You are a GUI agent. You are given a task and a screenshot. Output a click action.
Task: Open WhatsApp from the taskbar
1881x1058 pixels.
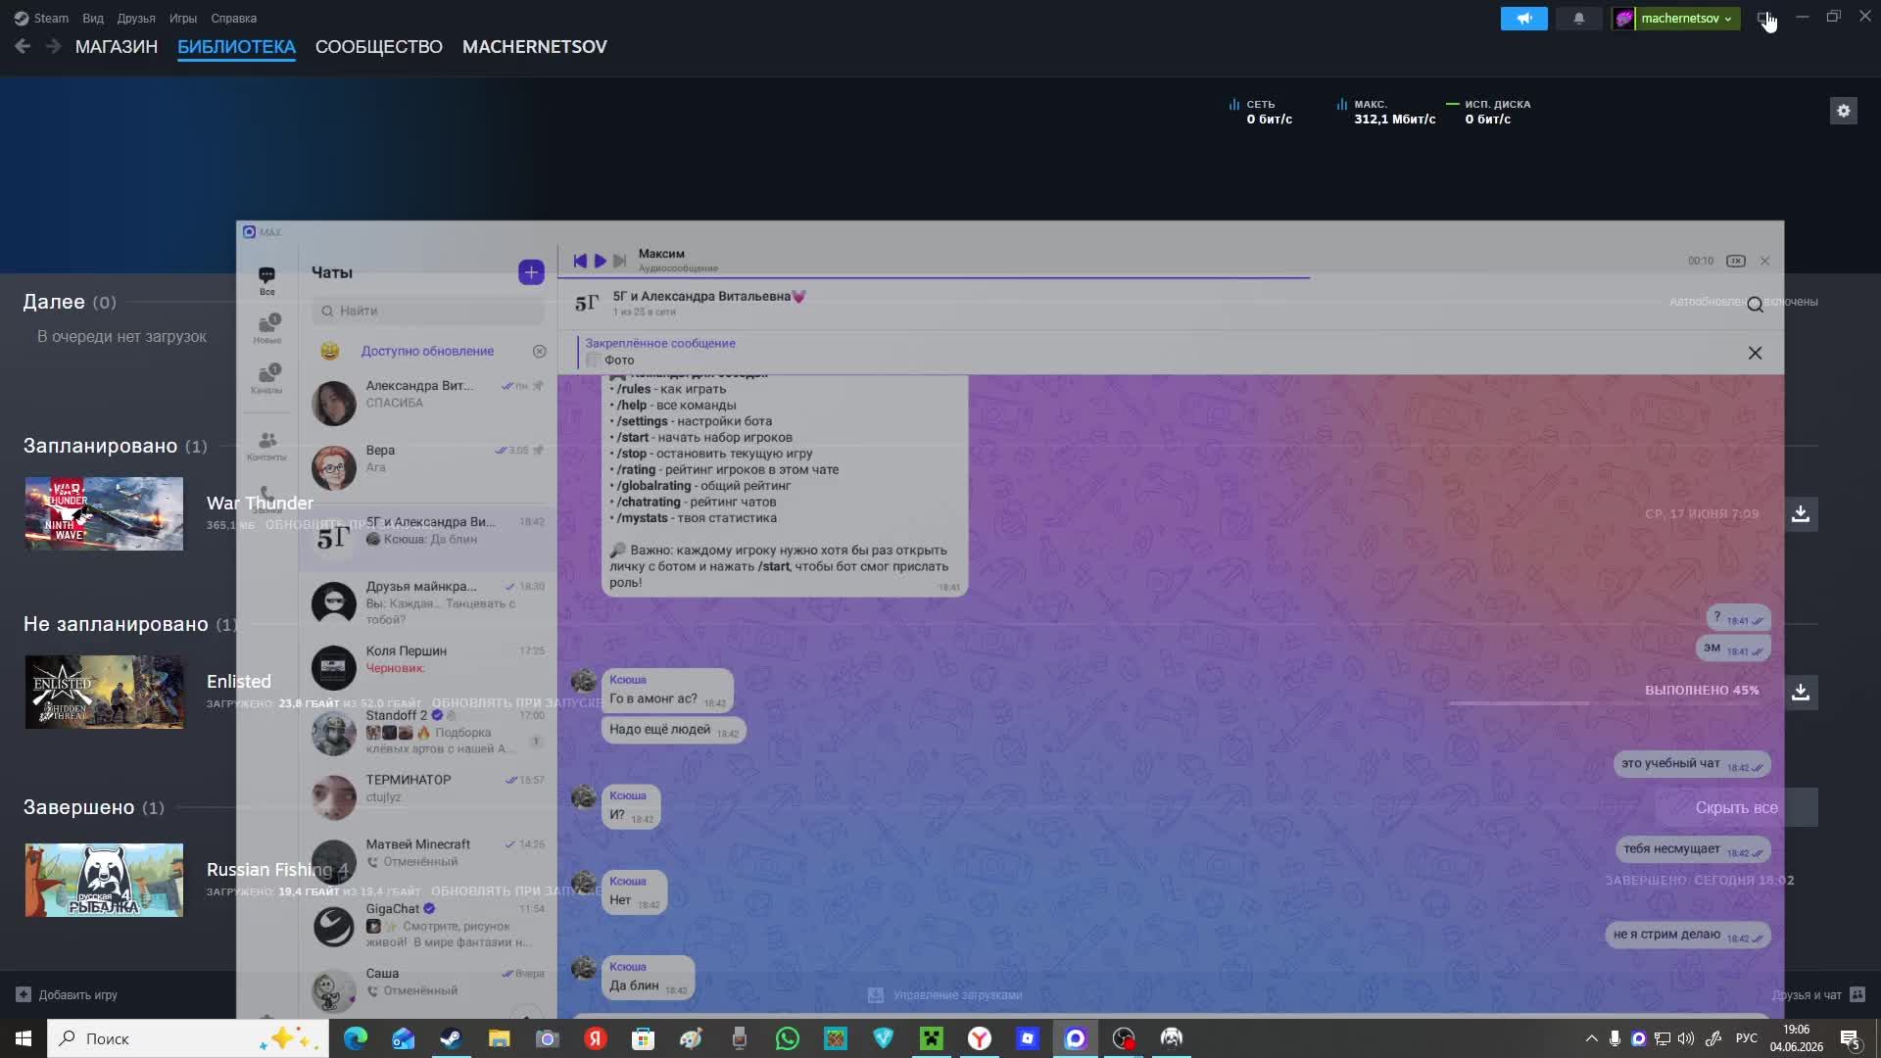[787, 1038]
